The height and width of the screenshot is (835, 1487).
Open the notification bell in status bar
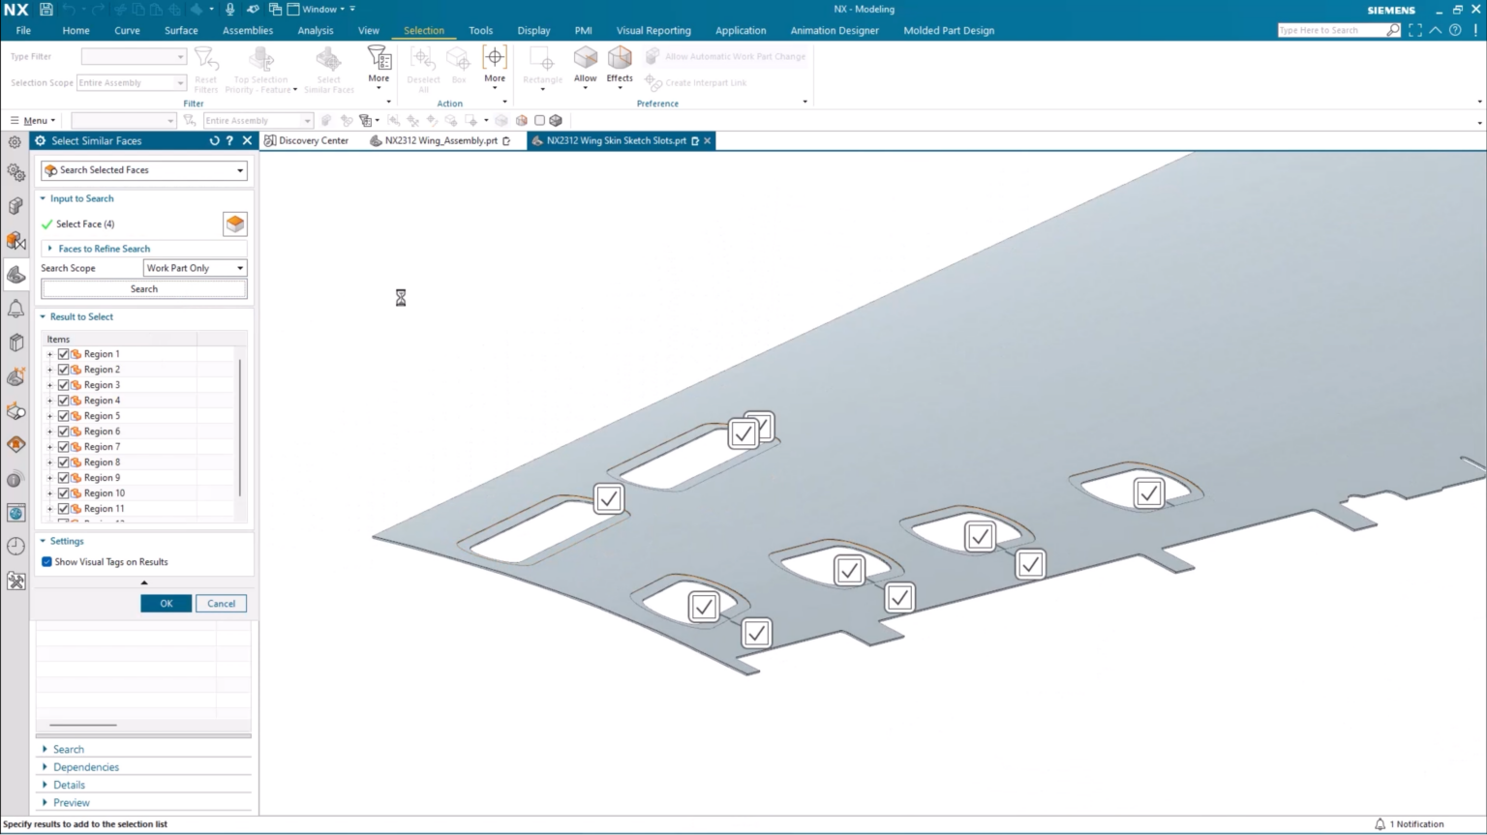[x=1380, y=824]
